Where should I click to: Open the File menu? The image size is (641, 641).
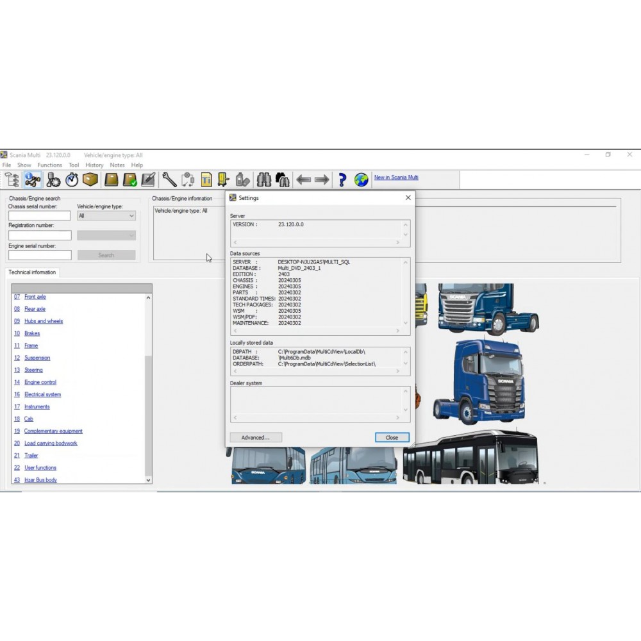pos(6,165)
